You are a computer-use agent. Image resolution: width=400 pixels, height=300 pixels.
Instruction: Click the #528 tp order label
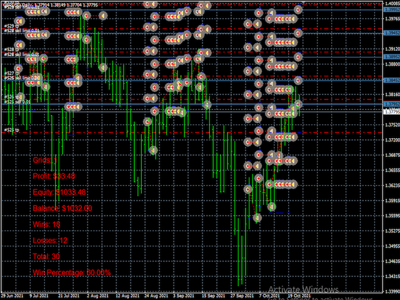(x=11, y=49)
